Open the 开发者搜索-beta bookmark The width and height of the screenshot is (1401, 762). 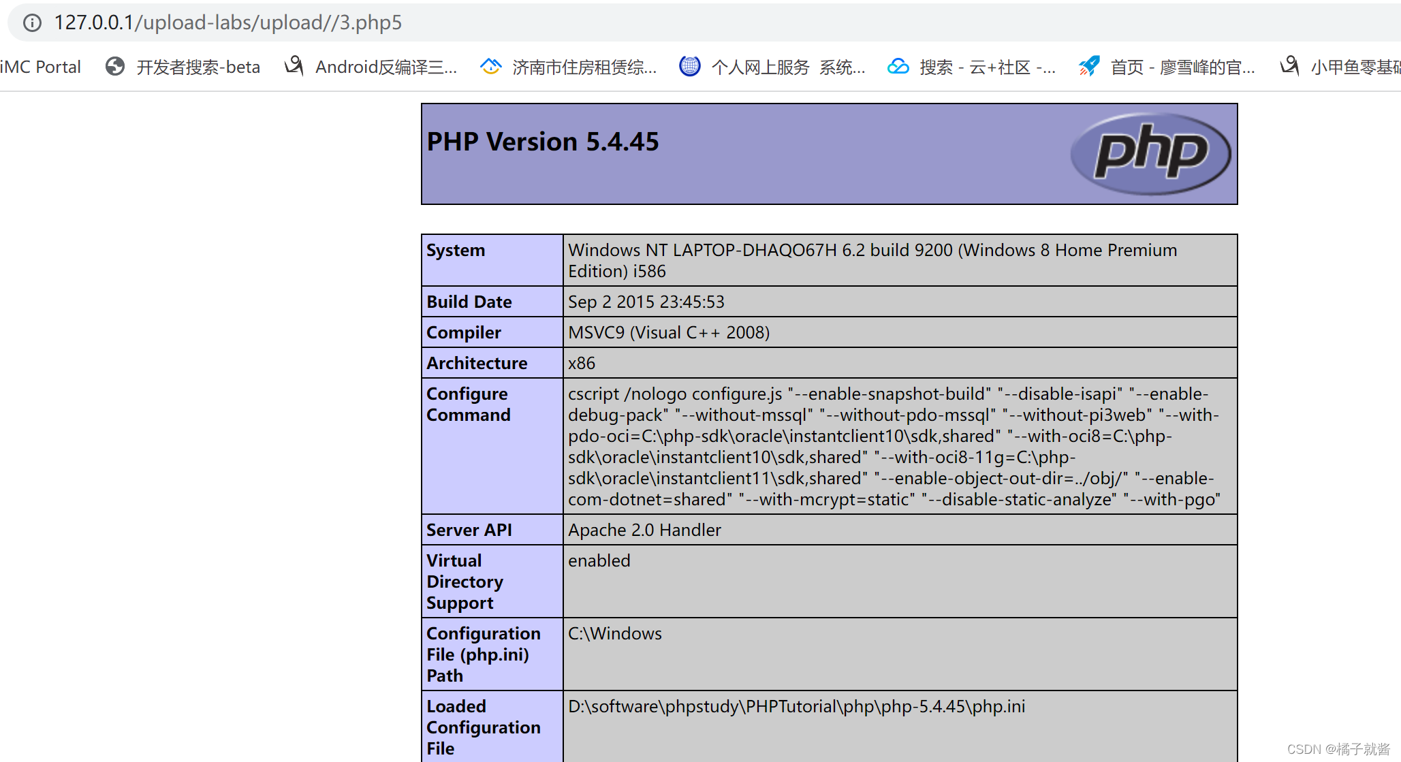198,67
